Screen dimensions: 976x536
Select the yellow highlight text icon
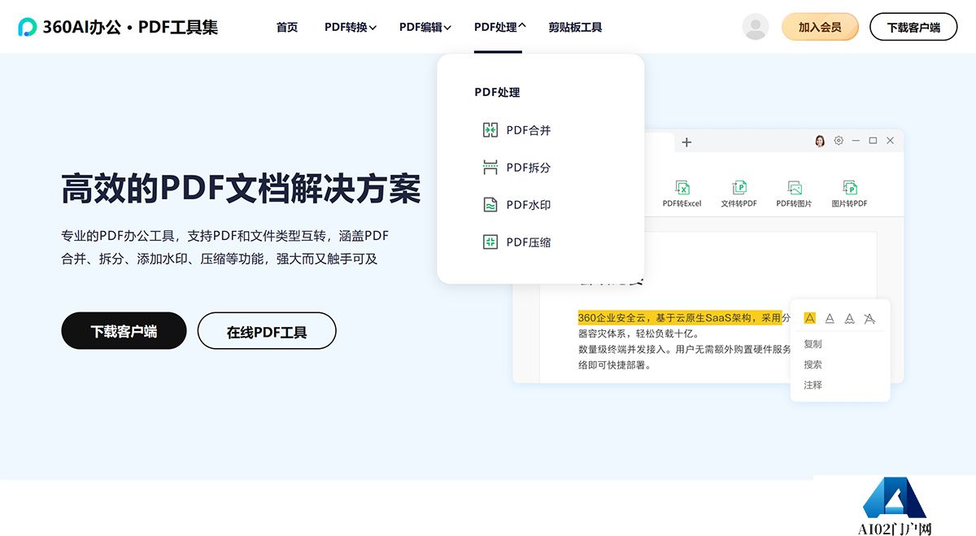809,318
